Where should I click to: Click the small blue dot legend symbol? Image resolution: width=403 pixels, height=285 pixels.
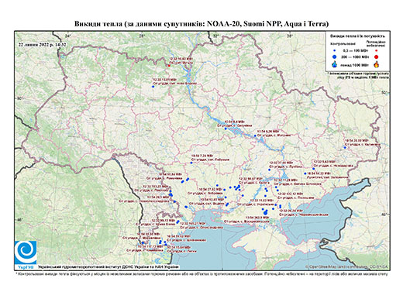(335, 50)
